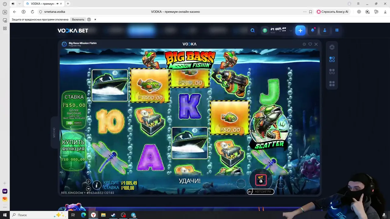Switch to Yandex Browser taskbar icon
This screenshot has width=390, height=219.
click(x=93, y=215)
